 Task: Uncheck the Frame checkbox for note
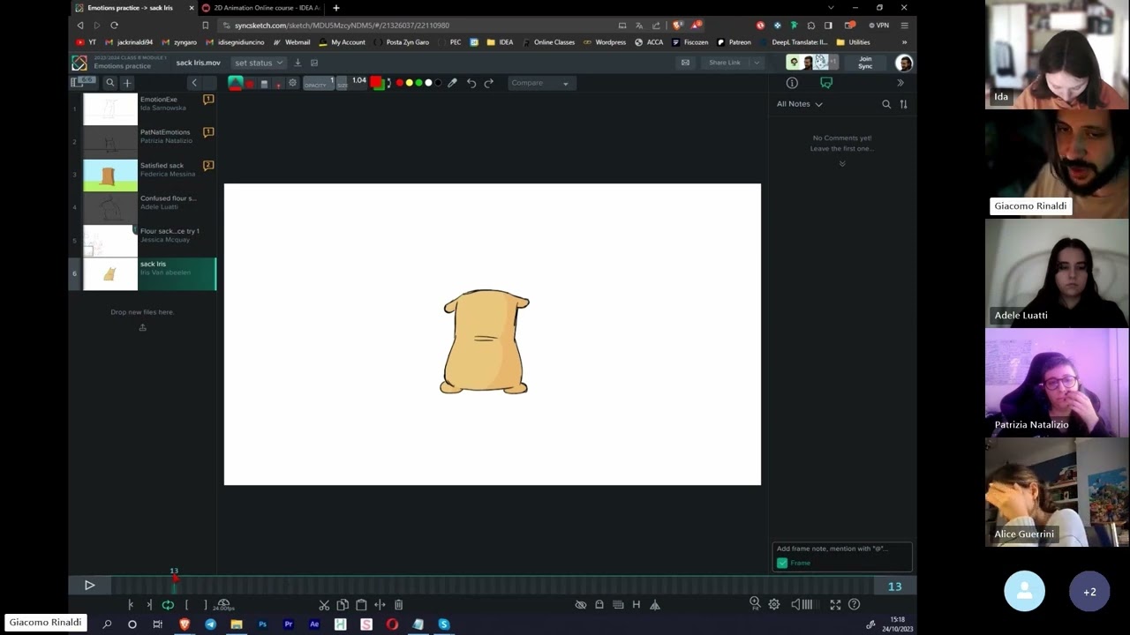[782, 563]
